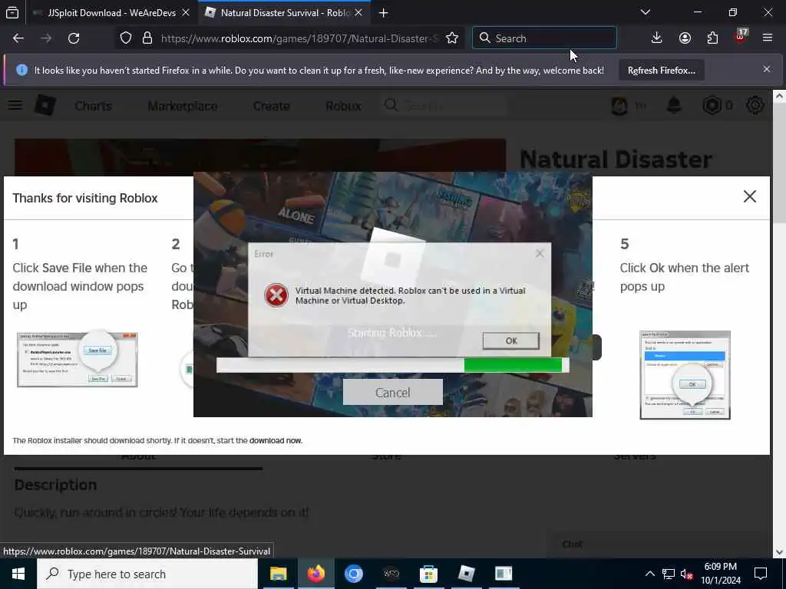Reload the current page
The height and width of the screenshot is (589, 786).
pyautogui.click(x=74, y=38)
